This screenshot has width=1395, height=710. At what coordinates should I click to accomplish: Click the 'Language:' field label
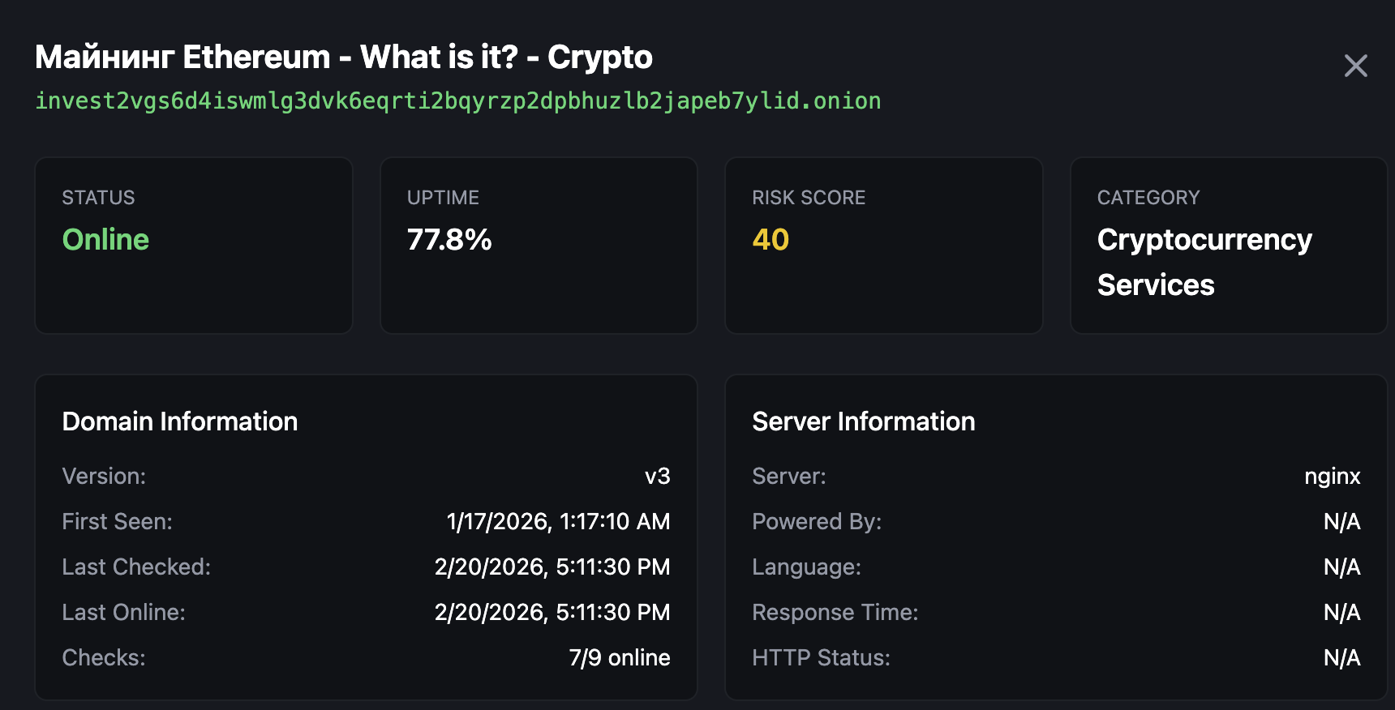click(x=806, y=567)
